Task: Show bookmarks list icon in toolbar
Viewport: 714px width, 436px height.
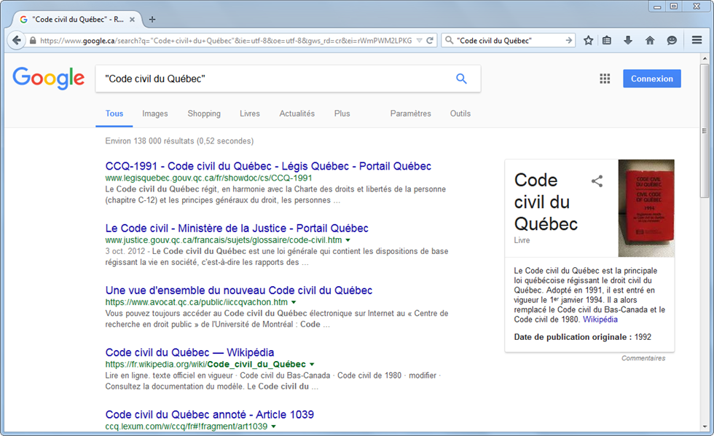Action: click(608, 40)
